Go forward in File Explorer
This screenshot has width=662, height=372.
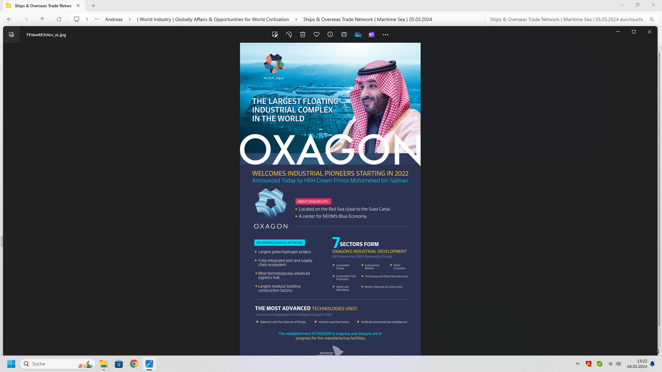[26, 19]
